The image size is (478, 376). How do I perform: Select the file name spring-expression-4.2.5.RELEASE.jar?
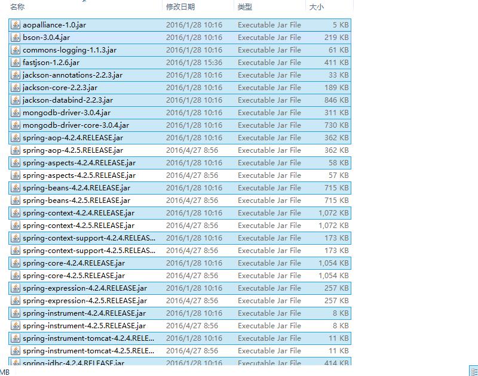(85, 300)
